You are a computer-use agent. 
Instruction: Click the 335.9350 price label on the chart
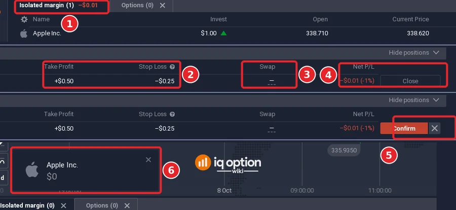(344, 150)
